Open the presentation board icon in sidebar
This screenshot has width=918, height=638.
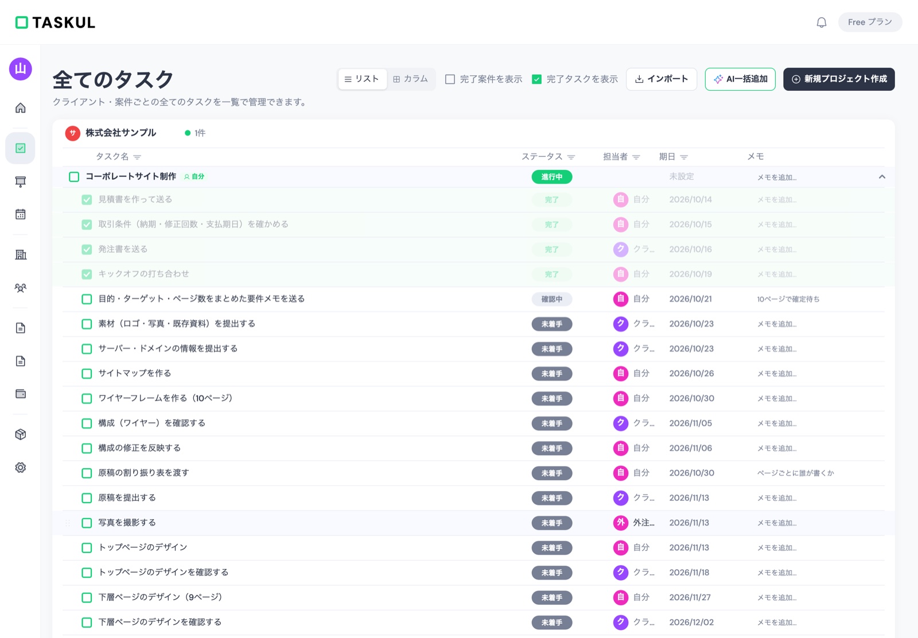[21, 181]
